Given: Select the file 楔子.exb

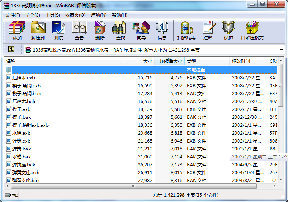Looking at the screenshot, I should pos(21,109).
